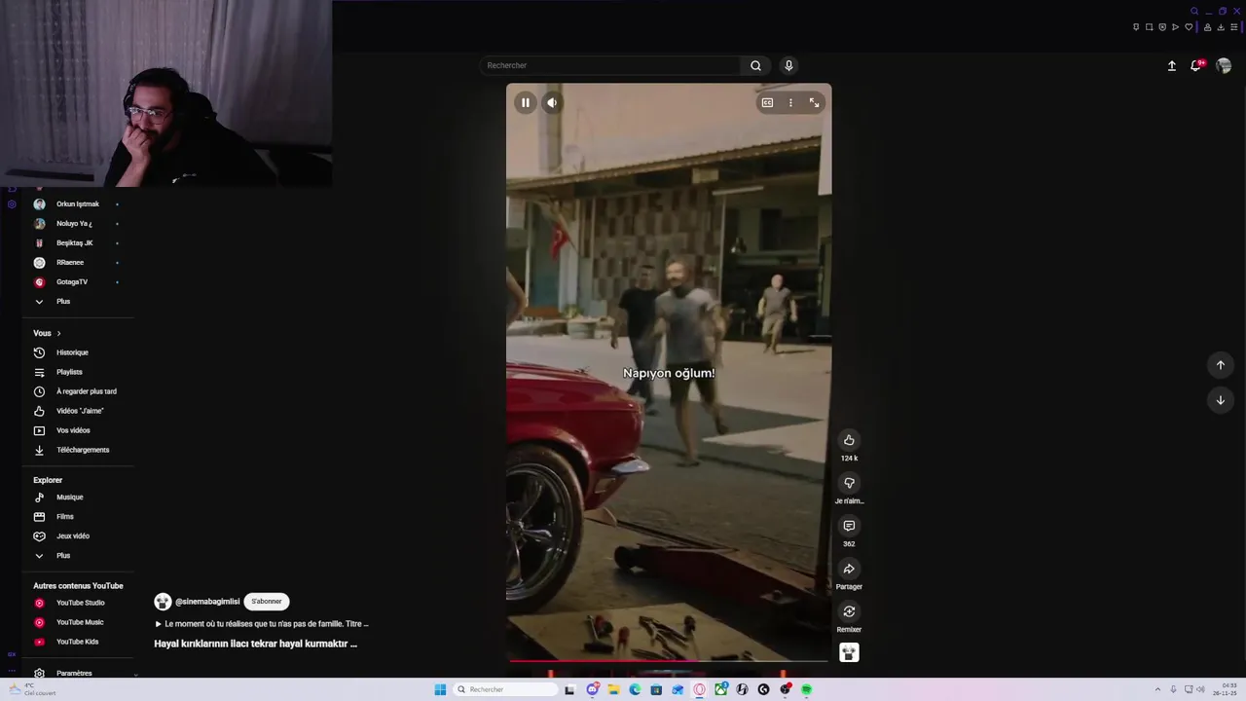The height and width of the screenshot is (701, 1246).
Task: Go to the previous Short
Action: [1221, 365]
